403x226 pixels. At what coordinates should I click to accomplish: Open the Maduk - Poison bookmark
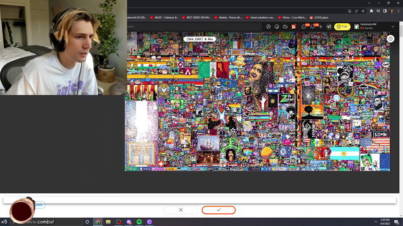coord(228,18)
